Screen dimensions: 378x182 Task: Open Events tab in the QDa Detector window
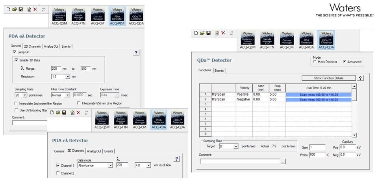pos(219,71)
